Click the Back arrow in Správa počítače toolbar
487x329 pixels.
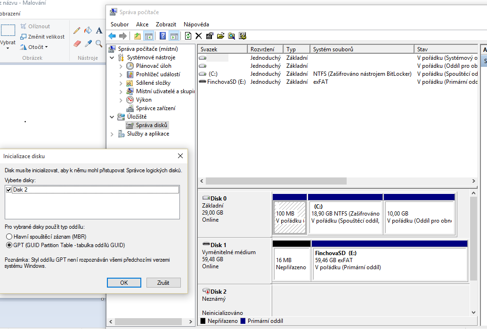112,36
